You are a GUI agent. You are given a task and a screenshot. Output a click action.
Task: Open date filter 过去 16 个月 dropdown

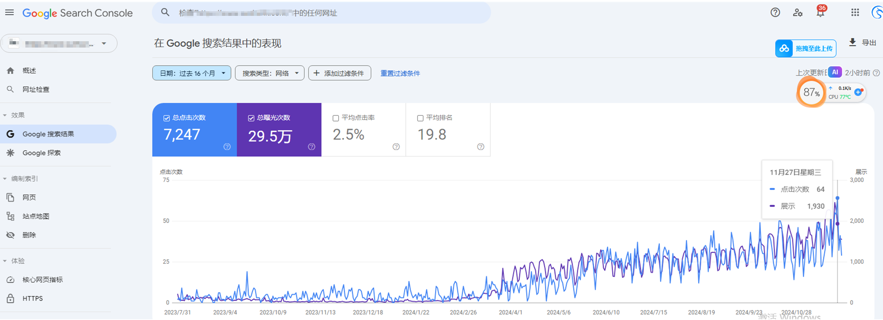(192, 73)
